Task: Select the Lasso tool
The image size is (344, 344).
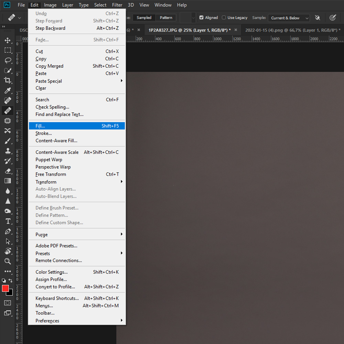Action: coord(8,60)
